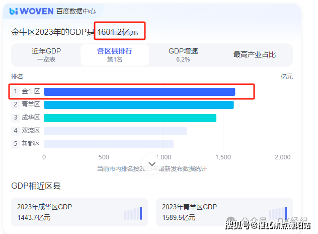Click the mini bar chart in 青羊区 card
This screenshot has width=318, height=234.
[278, 213]
